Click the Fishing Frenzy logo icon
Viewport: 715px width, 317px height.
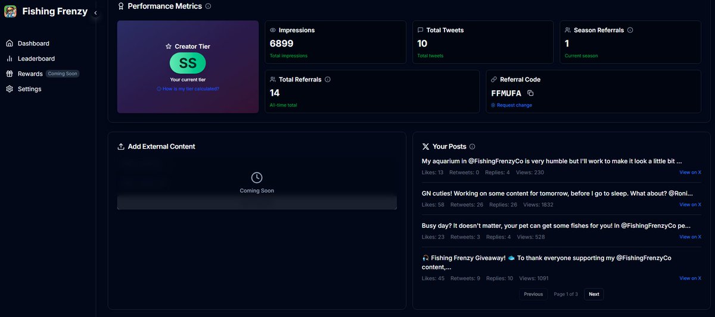(10, 11)
